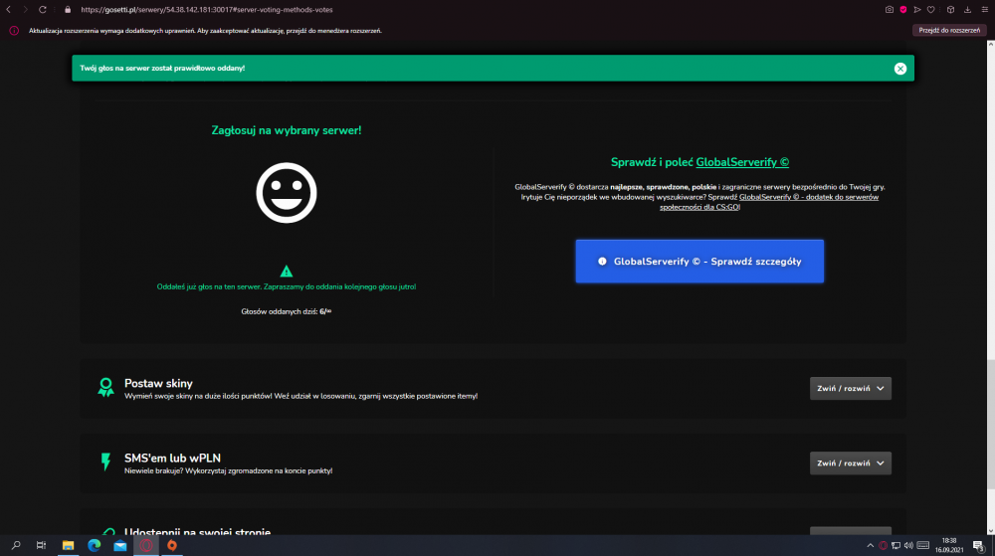Show hidden system tray icons
This screenshot has height=556, width=995.
870,545
